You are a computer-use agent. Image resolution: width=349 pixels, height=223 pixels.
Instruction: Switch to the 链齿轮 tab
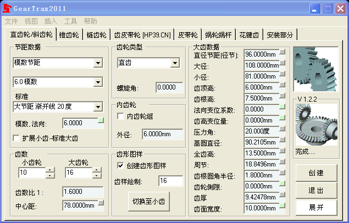tap(97, 35)
